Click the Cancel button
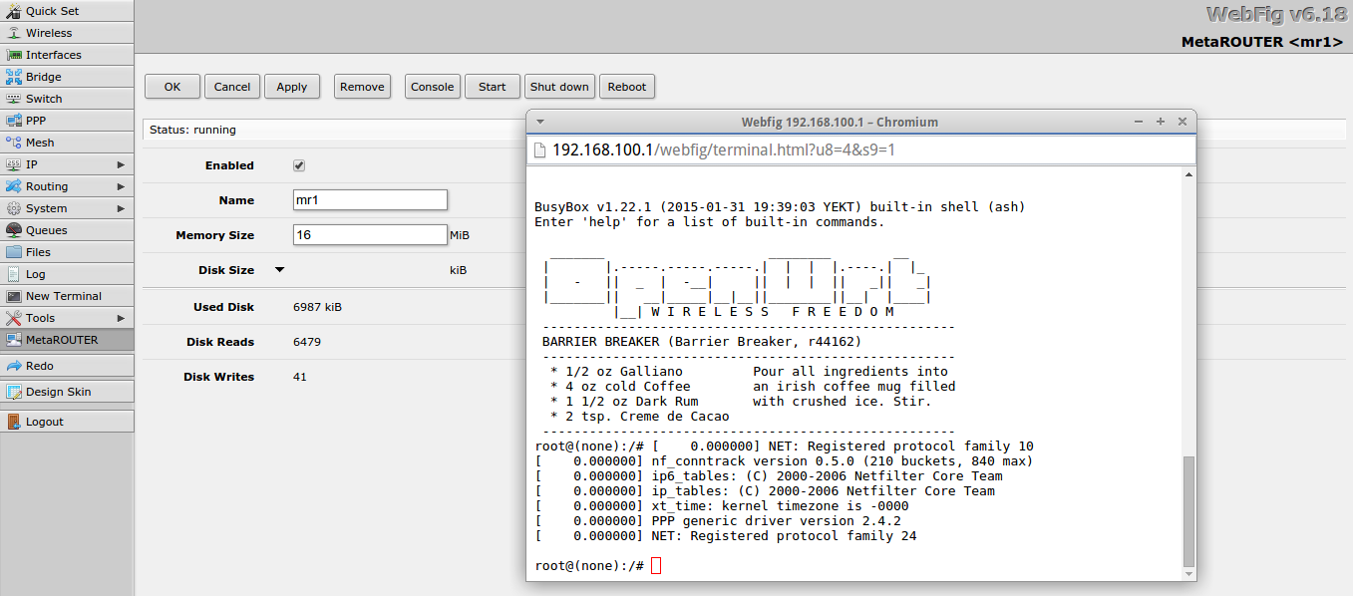 [232, 87]
